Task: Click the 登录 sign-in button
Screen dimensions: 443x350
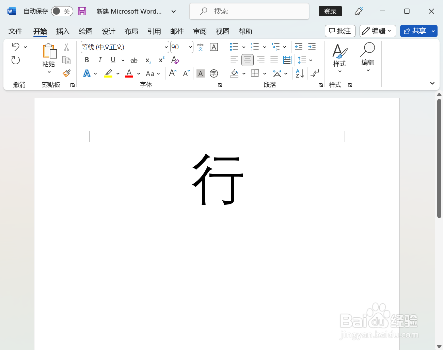Action: (x=330, y=11)
